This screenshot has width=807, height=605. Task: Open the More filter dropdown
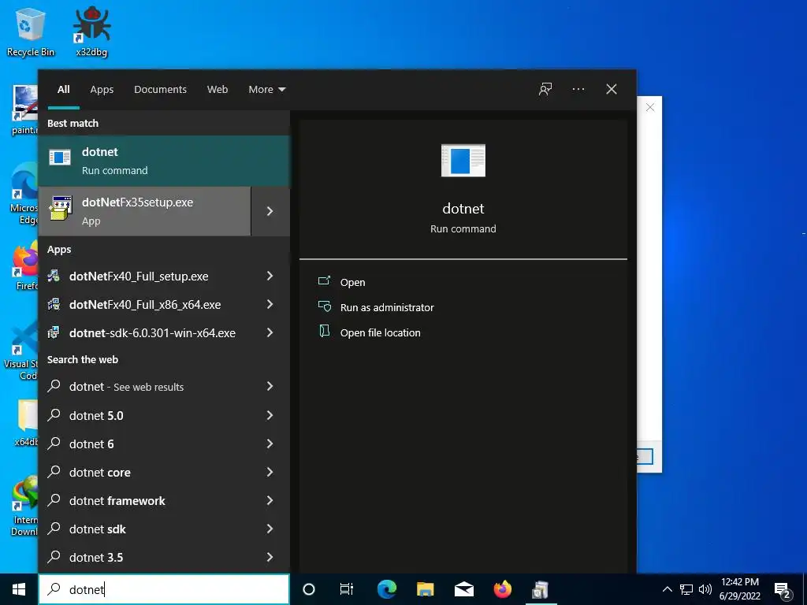point(266,90)
